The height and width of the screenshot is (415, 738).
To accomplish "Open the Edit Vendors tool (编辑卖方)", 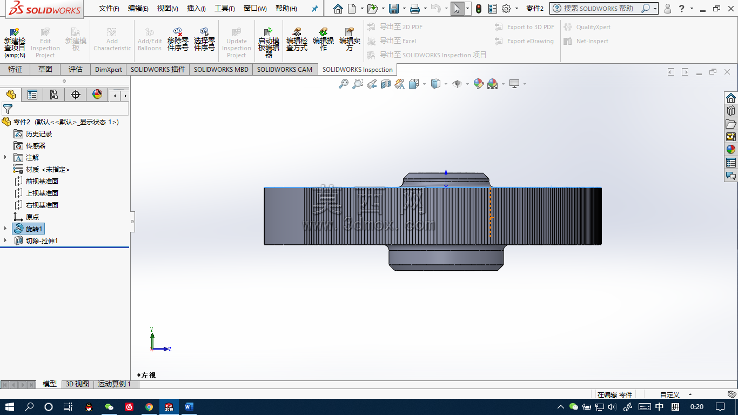I will [350, 39].
